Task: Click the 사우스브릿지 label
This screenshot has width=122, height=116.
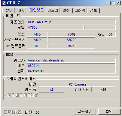Action: [15, 40]
